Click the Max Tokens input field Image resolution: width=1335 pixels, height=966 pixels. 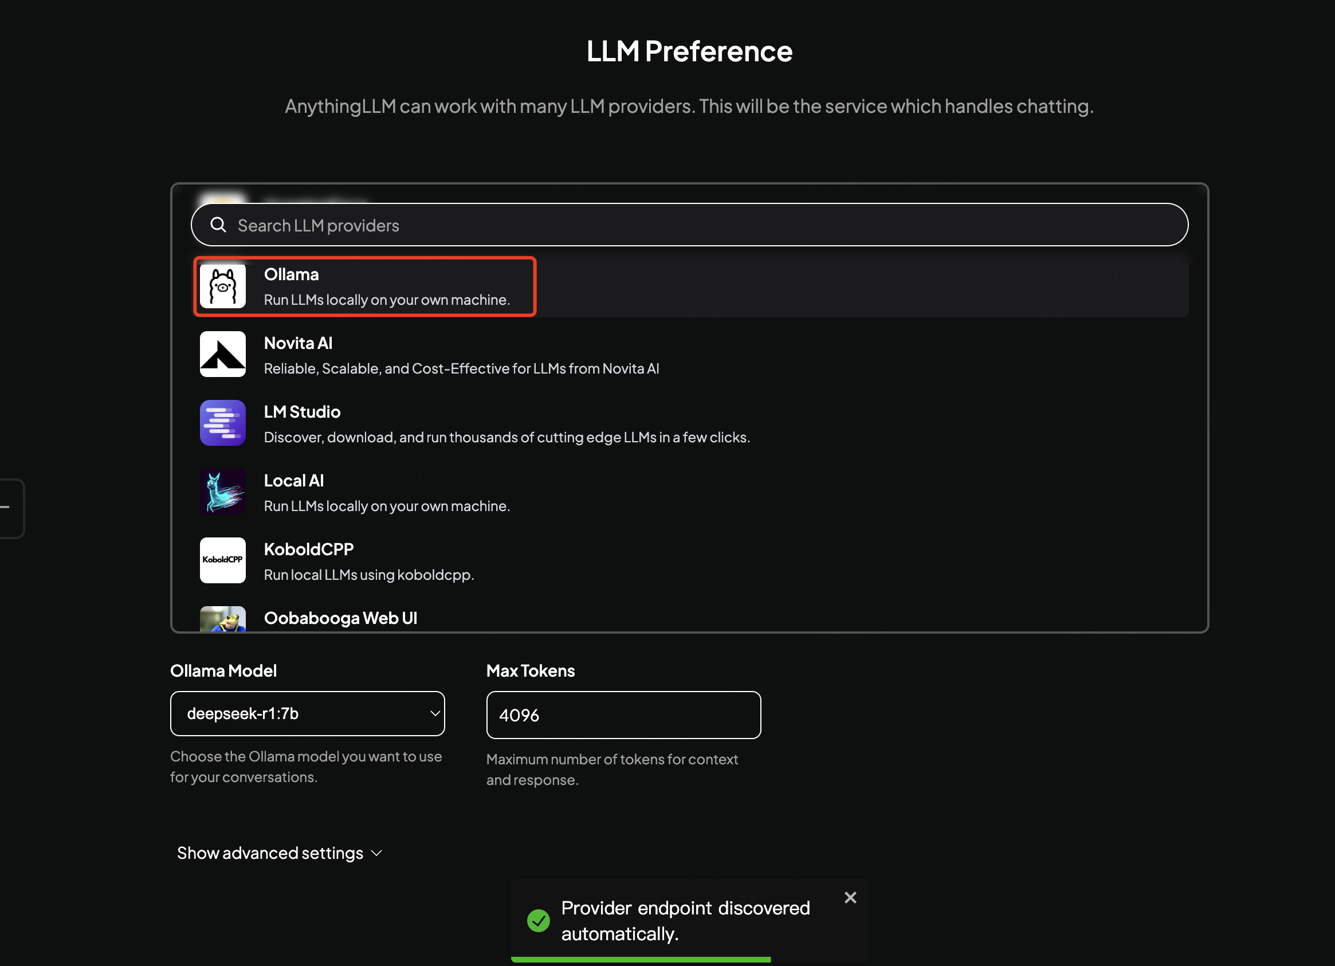[623, 715]
